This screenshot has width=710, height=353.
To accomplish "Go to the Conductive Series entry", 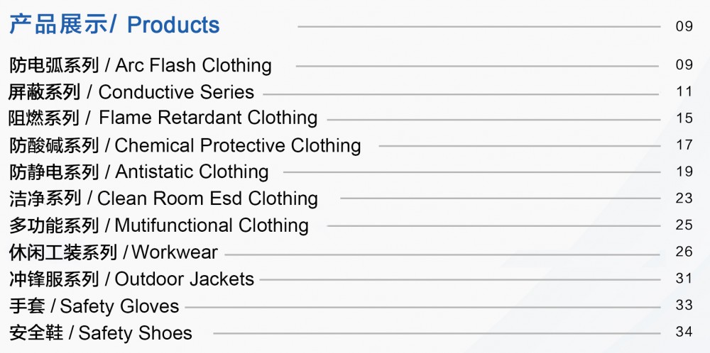I will coord(131,92).
